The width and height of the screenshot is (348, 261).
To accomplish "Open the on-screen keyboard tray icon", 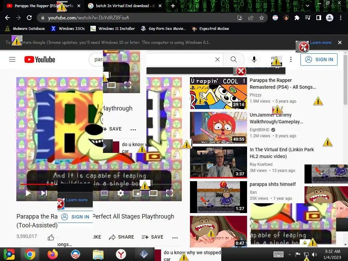I will pos(278,254).
